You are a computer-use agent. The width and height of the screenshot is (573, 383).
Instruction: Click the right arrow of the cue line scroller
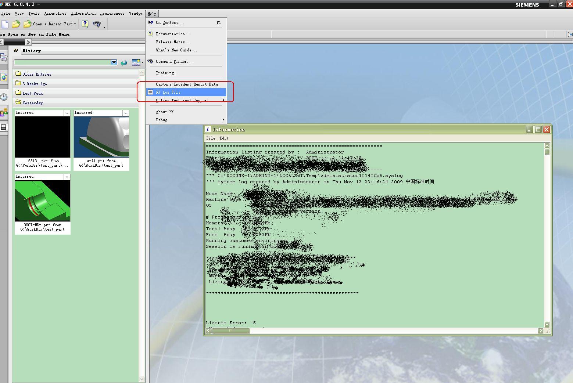pos(28,42)
